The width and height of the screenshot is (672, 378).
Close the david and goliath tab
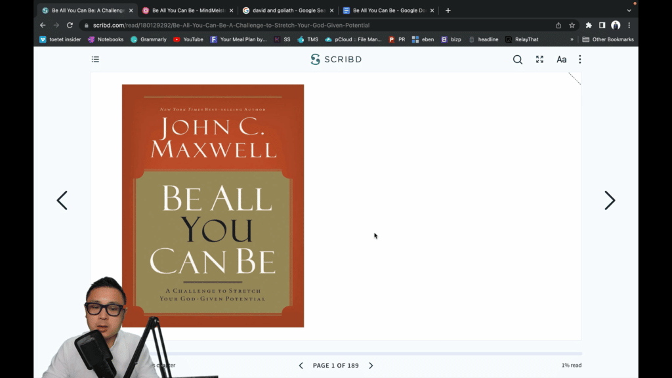331,10
